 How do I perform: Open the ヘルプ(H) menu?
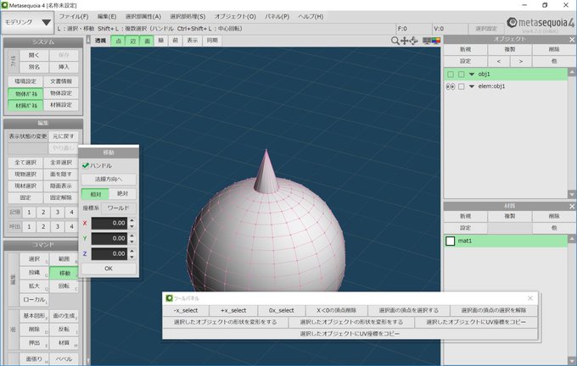click(x=311, y=17)
